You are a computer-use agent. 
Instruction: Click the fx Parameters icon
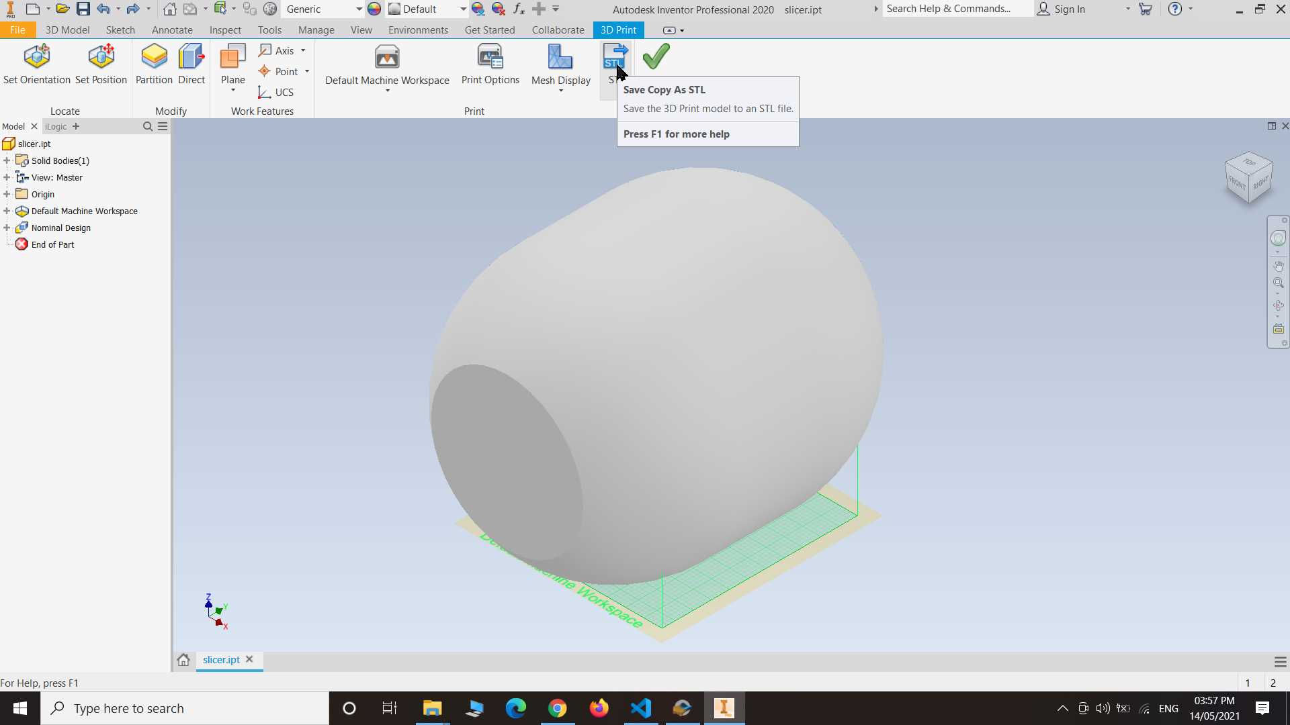point(518,9)
